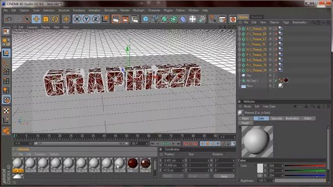Add a Cube primitive object
The image size is (333, 187).
pos(146,19)
